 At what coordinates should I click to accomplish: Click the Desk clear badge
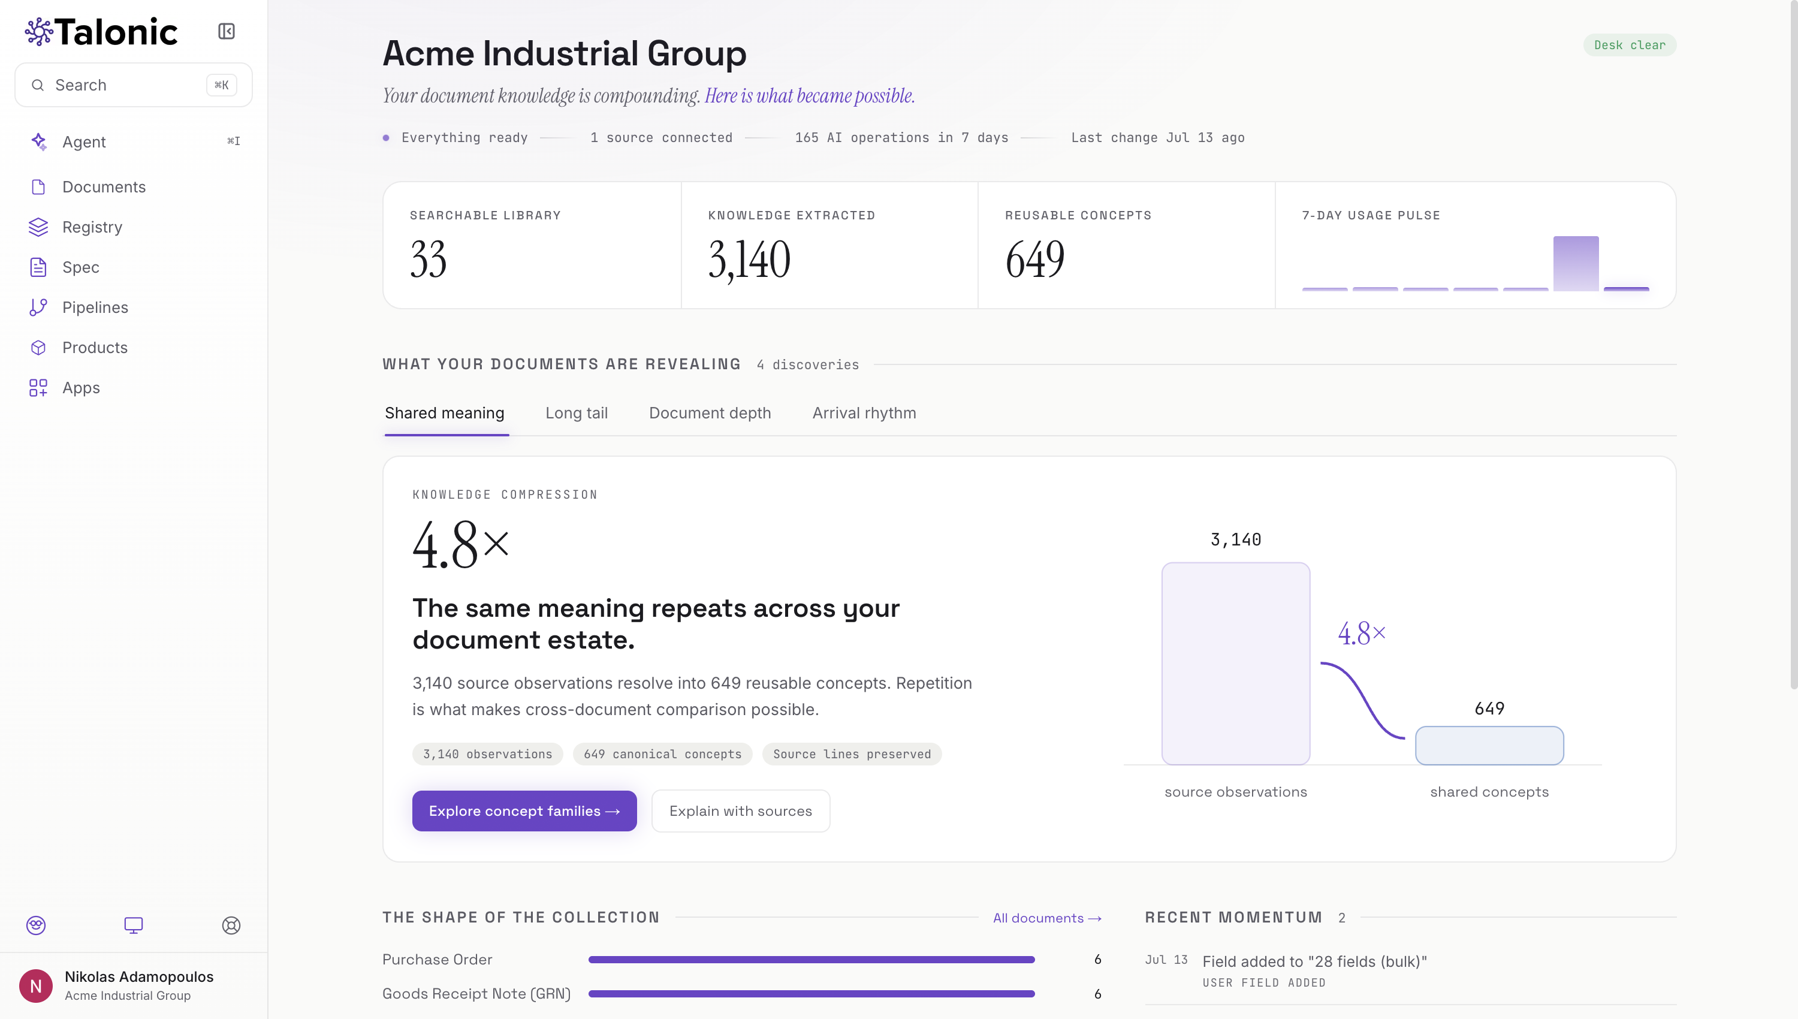(x=1630, y=45)
